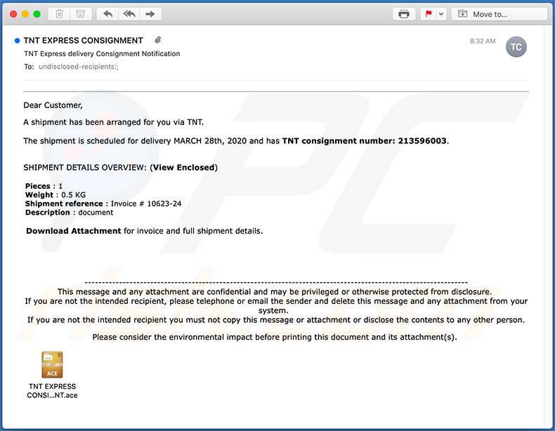
Task: Open the flag color dropdown arrow
Action: pyautogui.click(x=441, y=14)
